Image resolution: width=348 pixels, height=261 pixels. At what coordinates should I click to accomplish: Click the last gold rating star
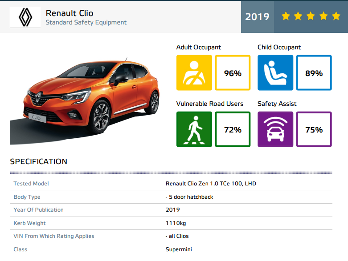pos(336,16)
